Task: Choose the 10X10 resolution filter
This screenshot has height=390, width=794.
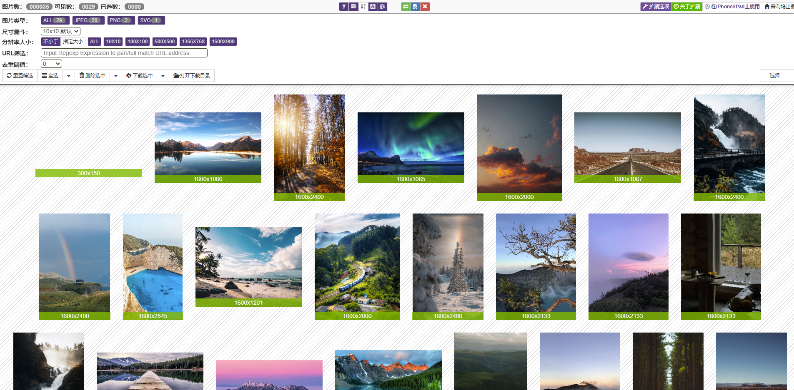Action: click(113, 42)
